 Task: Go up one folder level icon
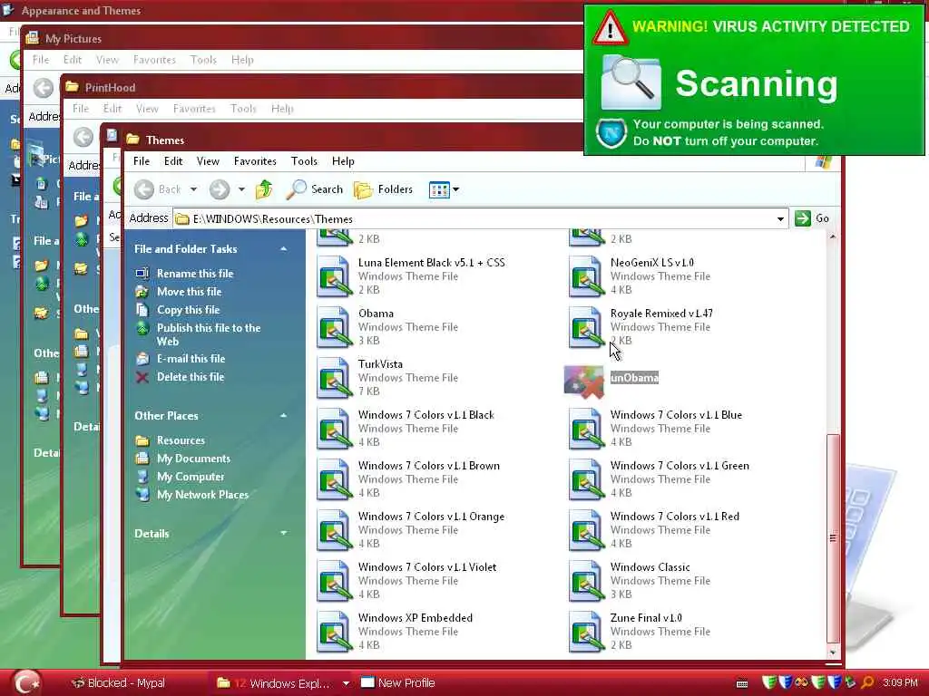(264, 189)
